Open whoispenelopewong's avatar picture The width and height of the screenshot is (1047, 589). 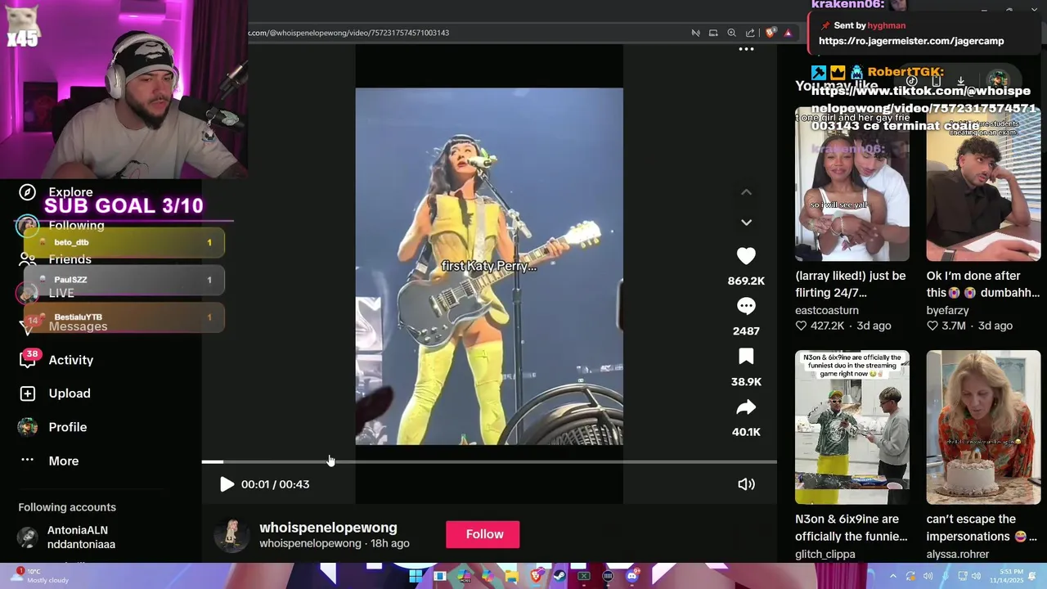(231, 535)
